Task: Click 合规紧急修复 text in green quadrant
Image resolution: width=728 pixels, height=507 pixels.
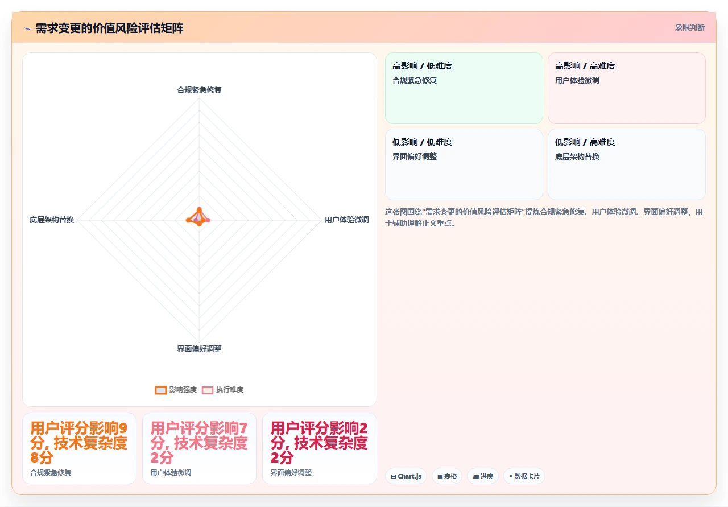Action: click(415, 80)
